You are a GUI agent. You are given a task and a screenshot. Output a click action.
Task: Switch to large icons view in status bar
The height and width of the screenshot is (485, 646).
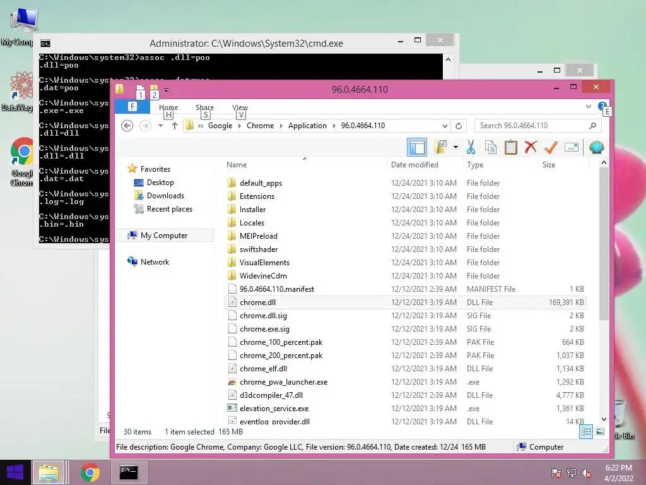[600, 432]
